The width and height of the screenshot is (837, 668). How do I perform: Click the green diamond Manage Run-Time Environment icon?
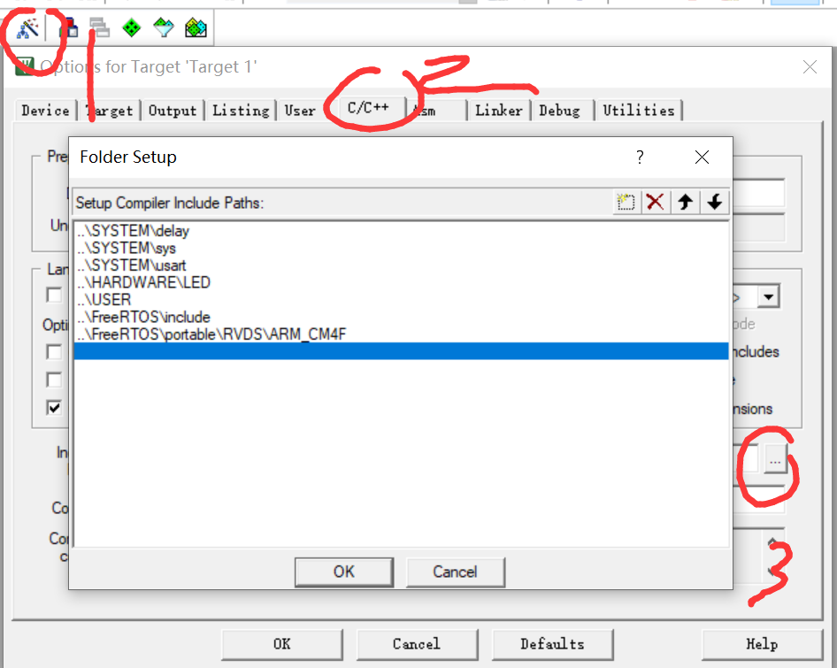coord(131,27)
